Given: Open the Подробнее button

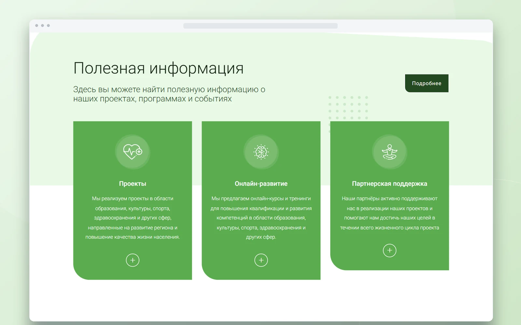Looking at the screenshot, I should pyautogui.click(x=427, y=83).
